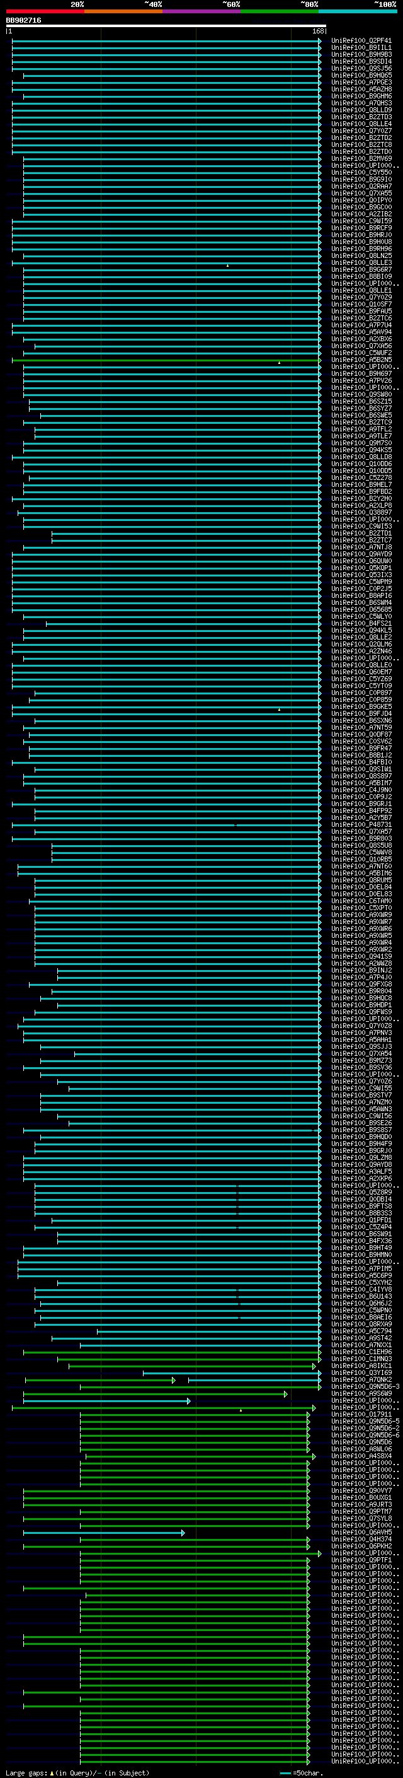Click the cyan ~100% identity legend segment
Viewport: 403px width, 1778px height.
click(x=358, y=11)
